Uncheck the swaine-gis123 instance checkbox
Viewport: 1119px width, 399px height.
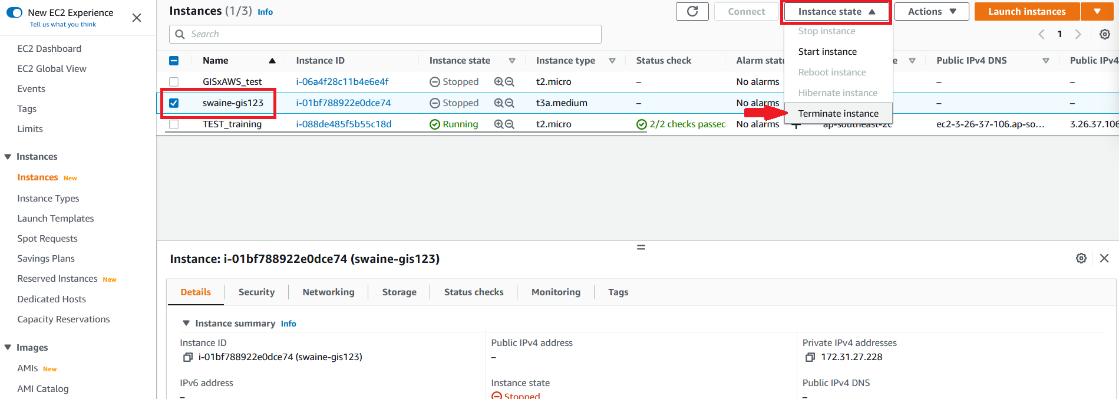pos(174,103)
